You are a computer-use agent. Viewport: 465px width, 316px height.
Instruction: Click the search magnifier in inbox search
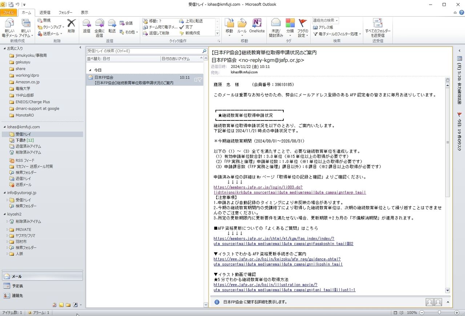coord(205,51)
